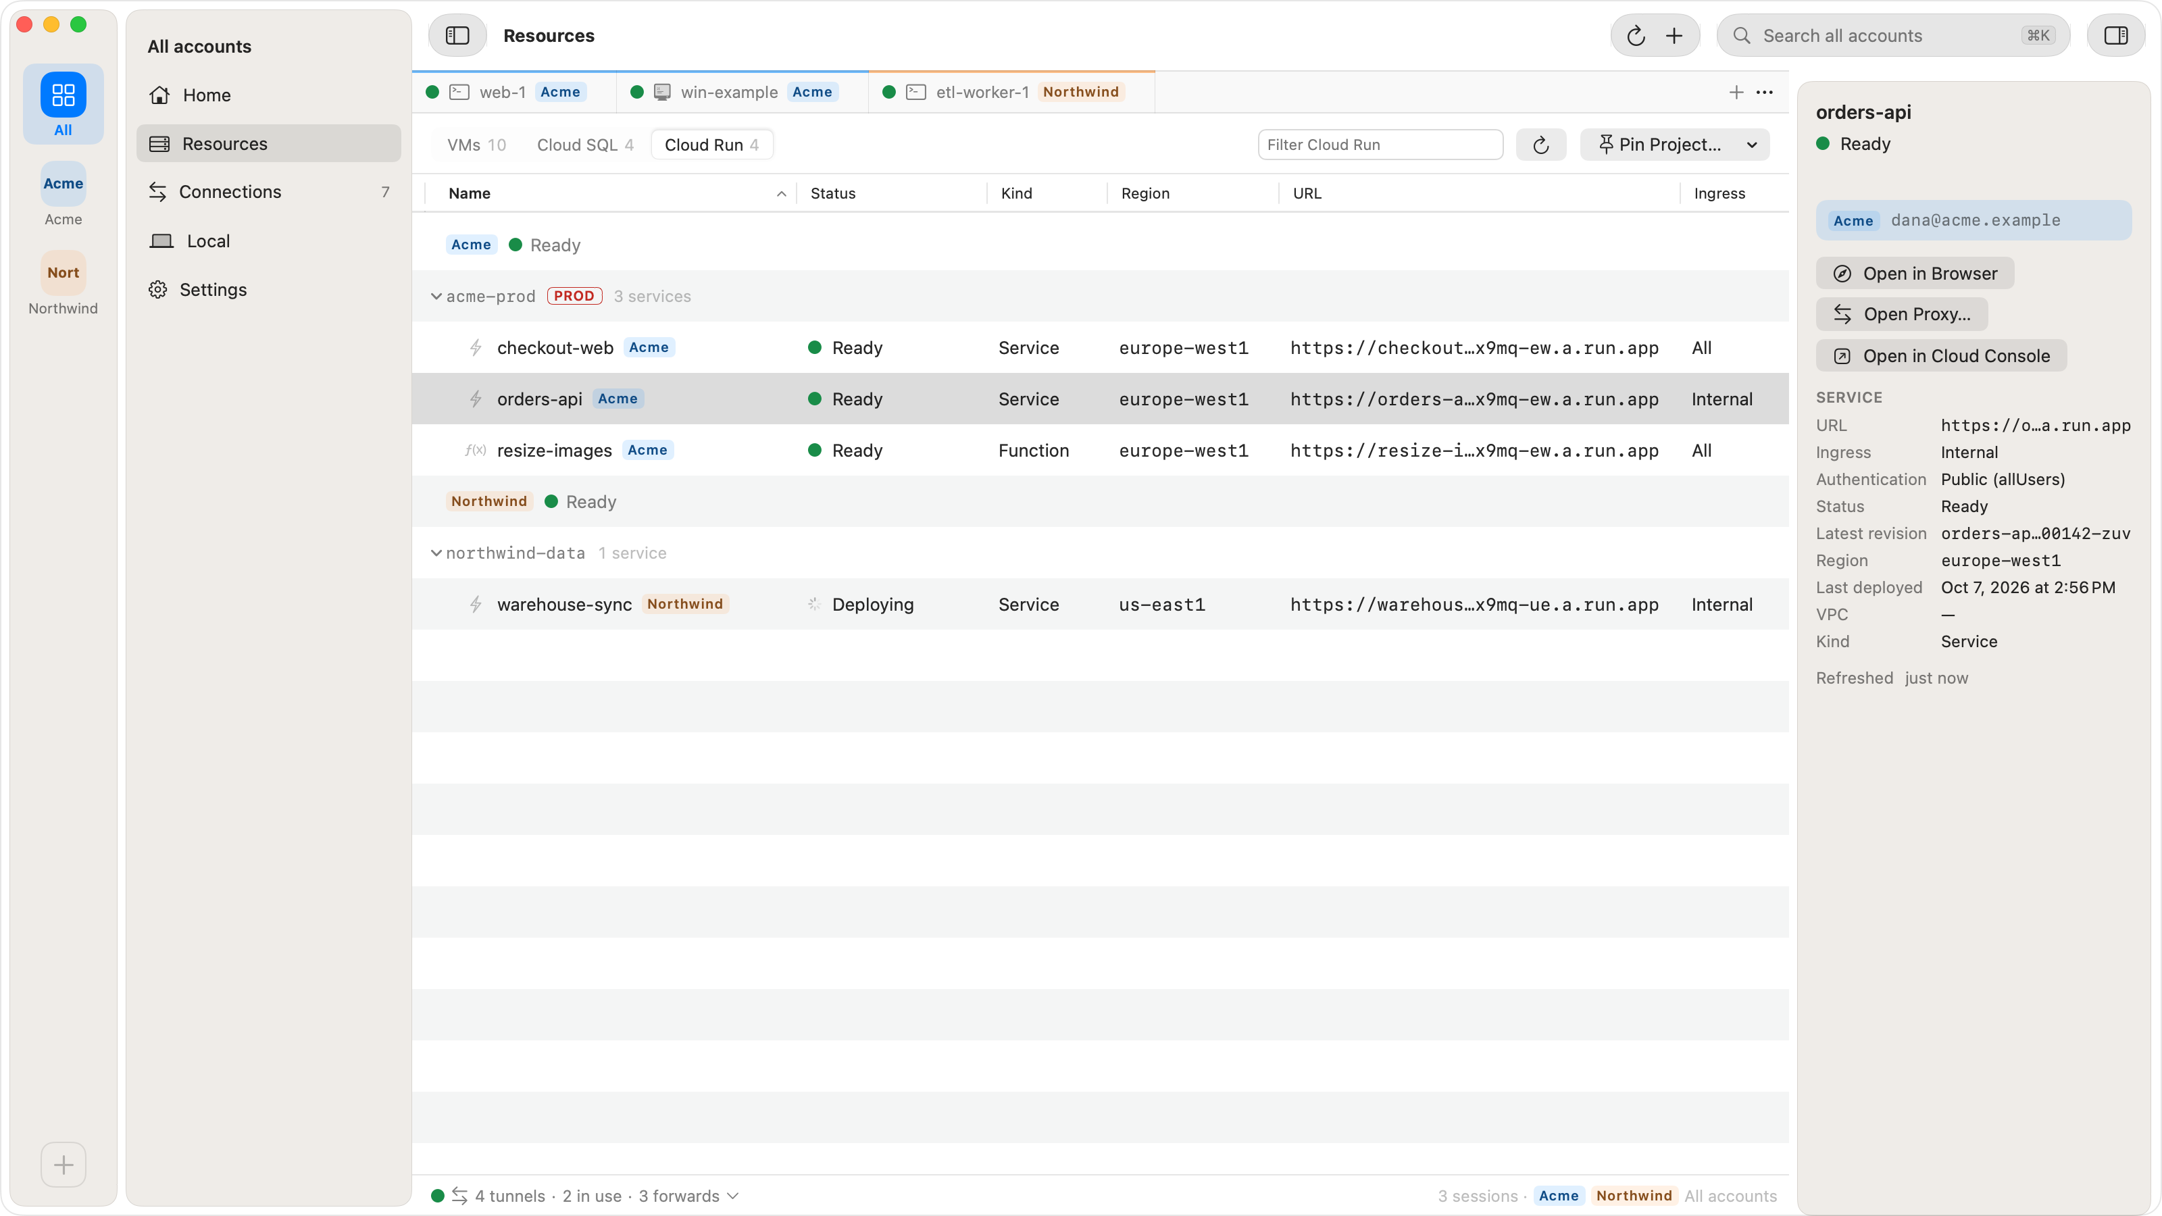Switch to the Northwind account icon

pyautogui.click(x=63, y=273)
